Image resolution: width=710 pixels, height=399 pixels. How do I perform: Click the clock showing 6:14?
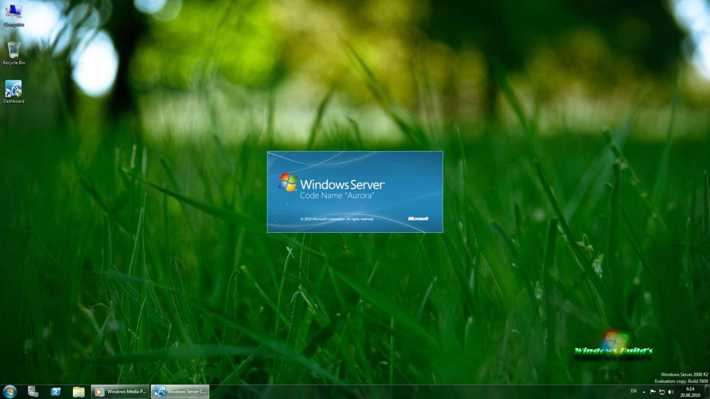click(690, 392)
